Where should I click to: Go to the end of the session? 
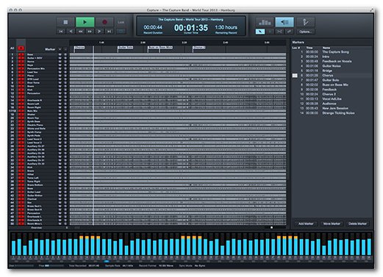point(109,32)
